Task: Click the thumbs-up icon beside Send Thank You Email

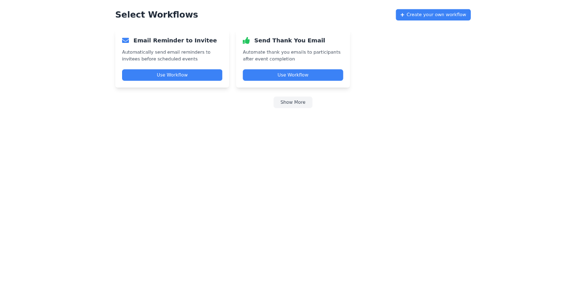Action: pyautogui.click(x=246, y=40)
